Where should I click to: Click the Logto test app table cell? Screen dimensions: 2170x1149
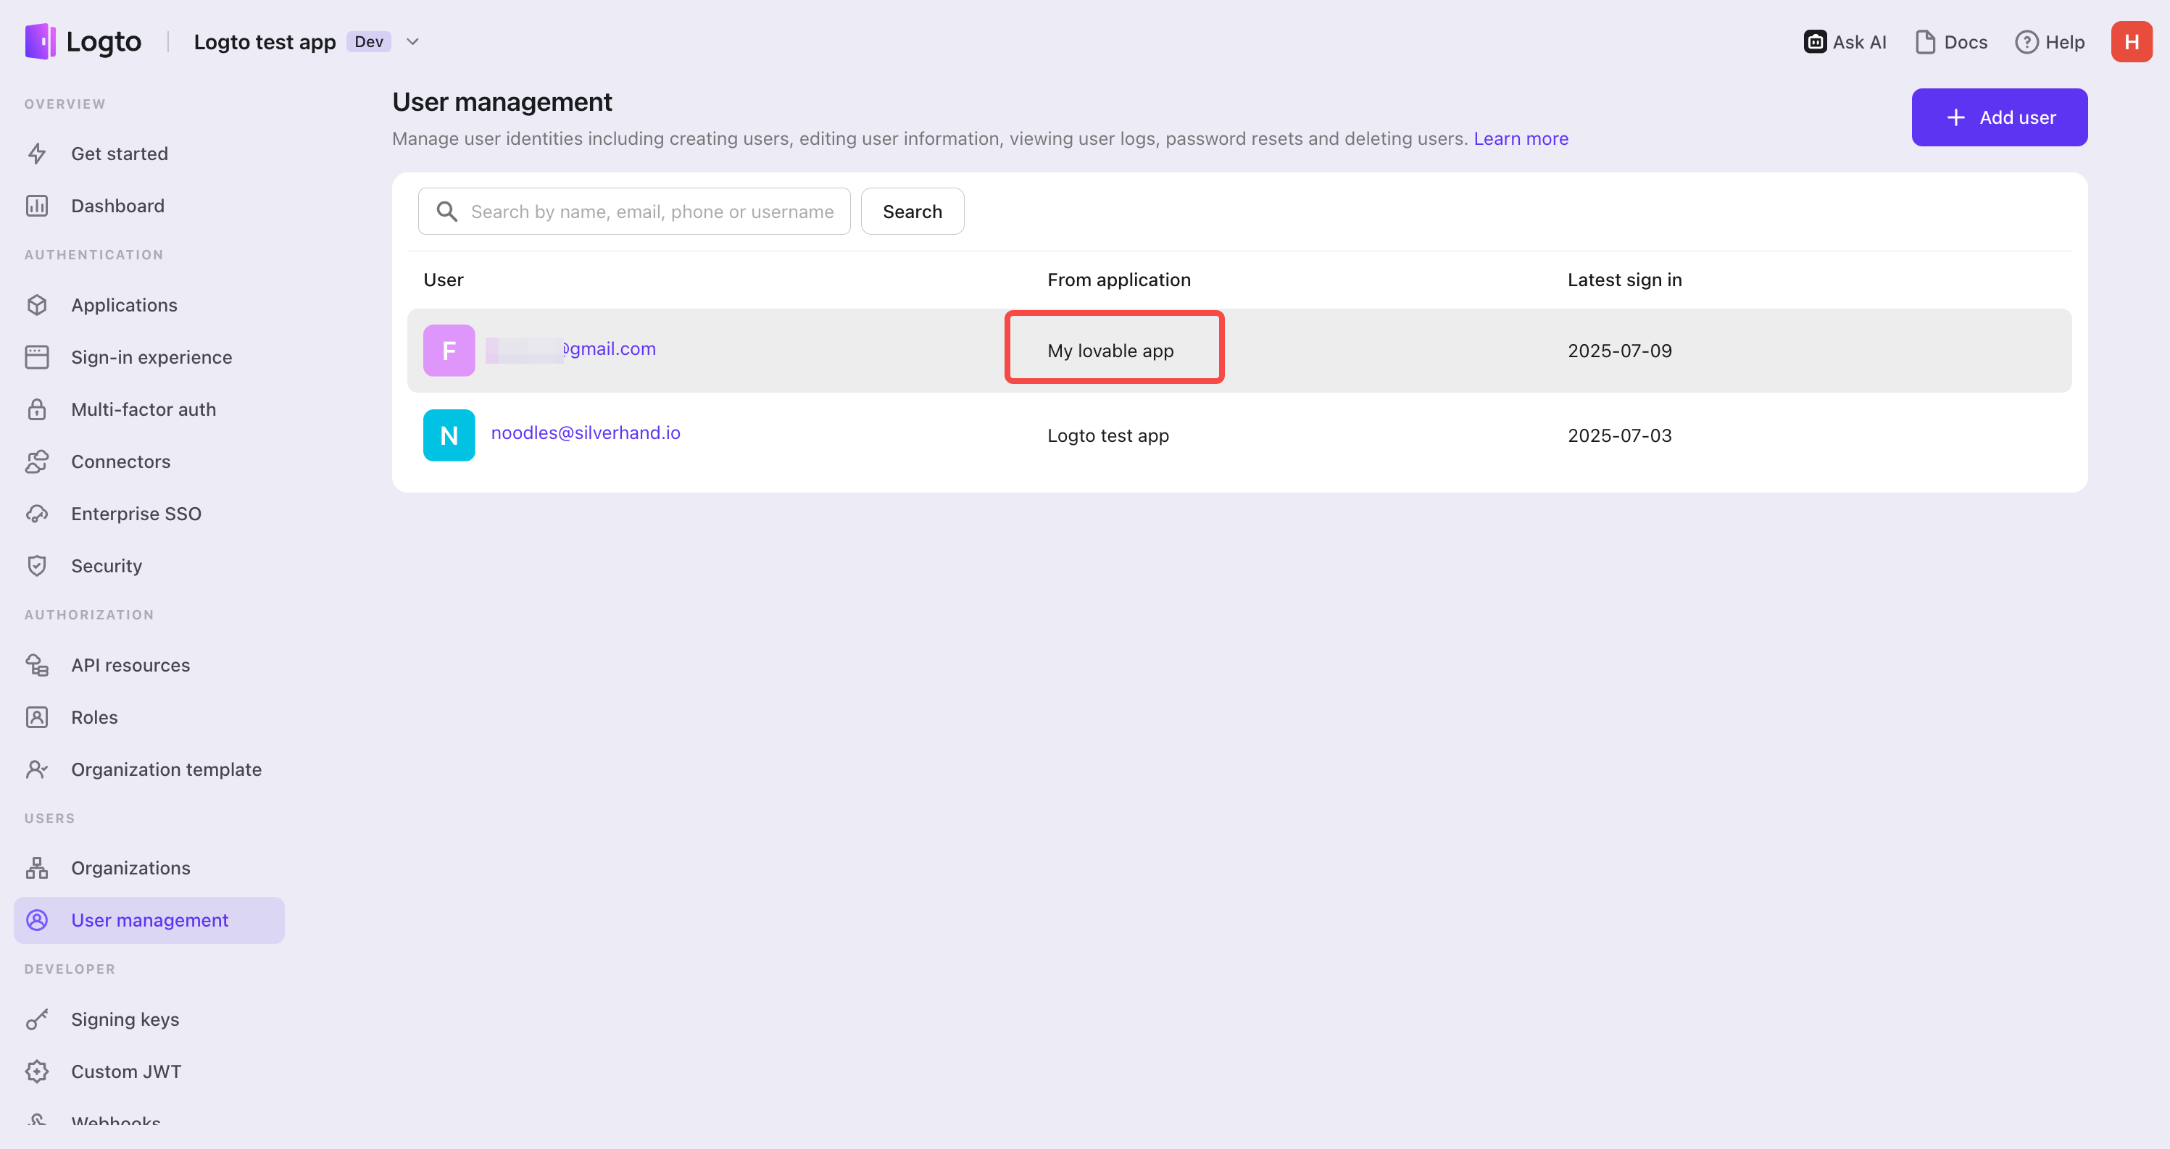tap(1107, 435)
